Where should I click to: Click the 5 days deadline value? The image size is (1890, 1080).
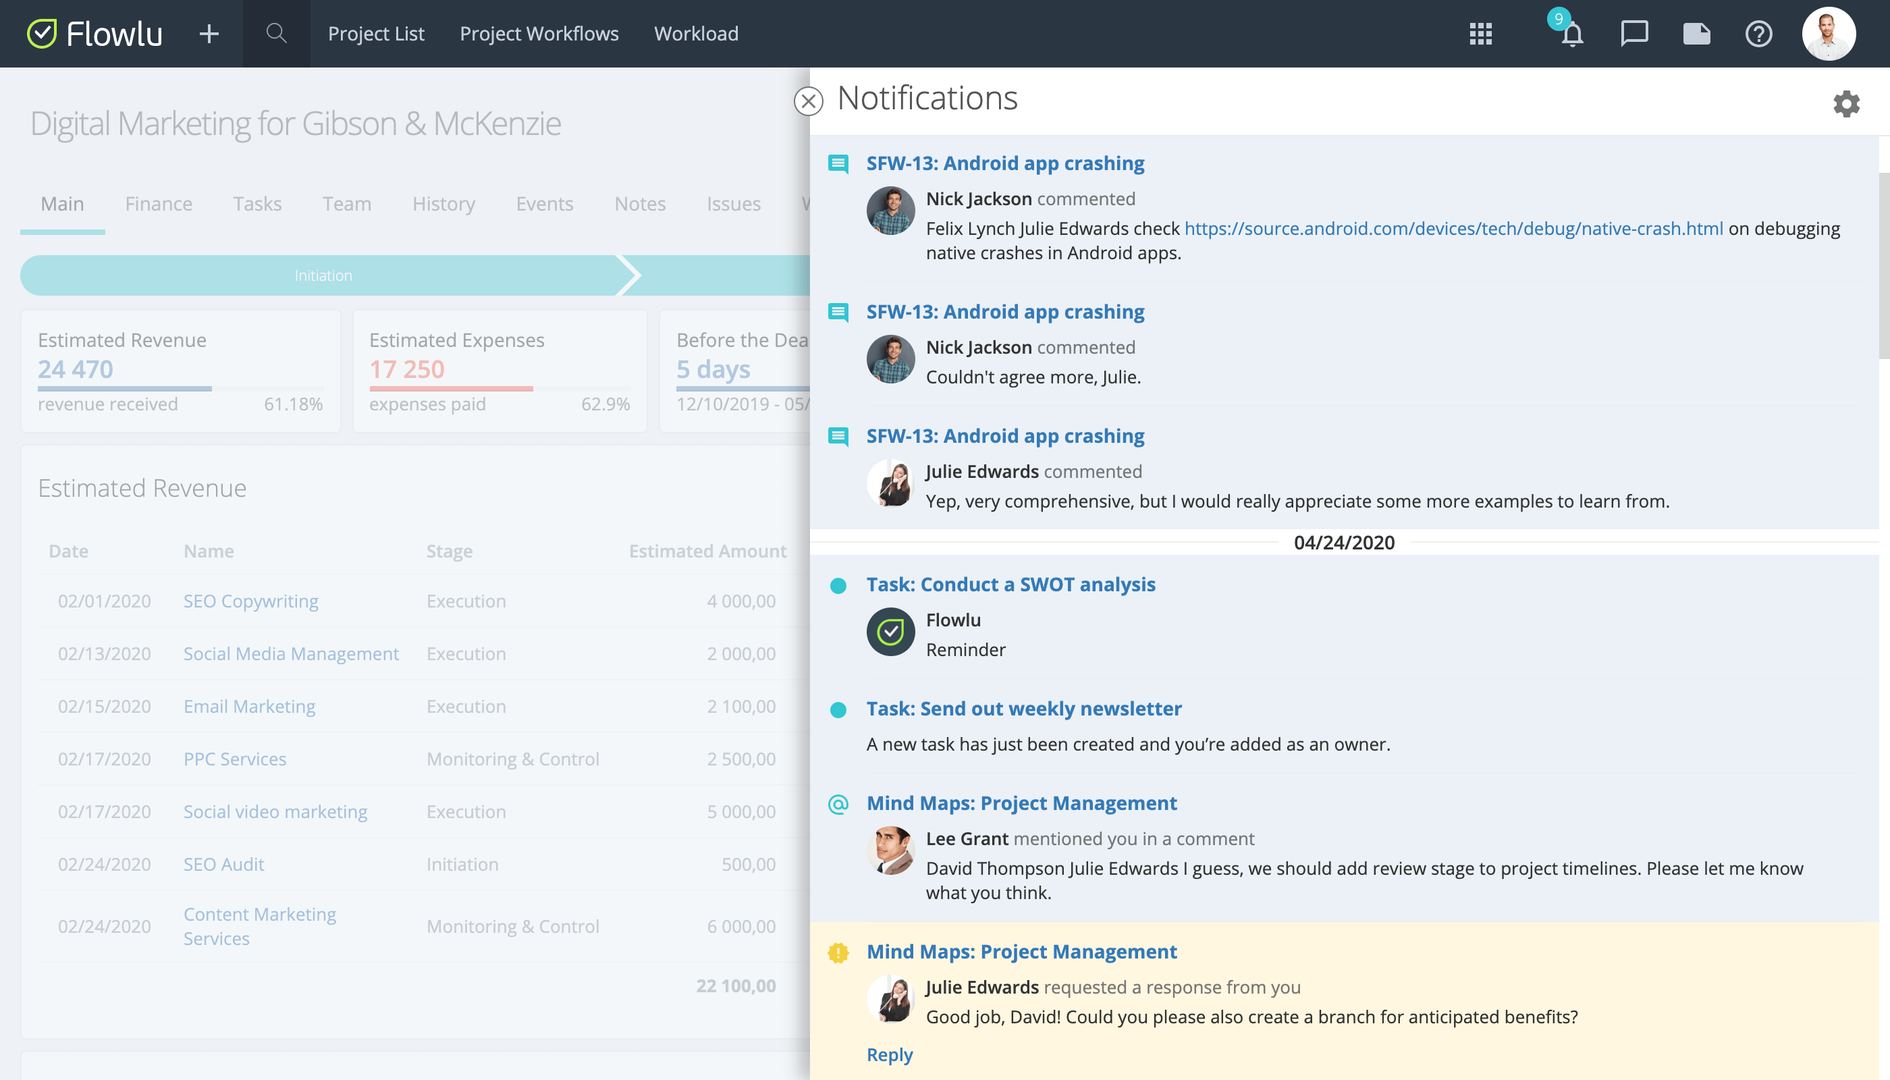point(713,369)
